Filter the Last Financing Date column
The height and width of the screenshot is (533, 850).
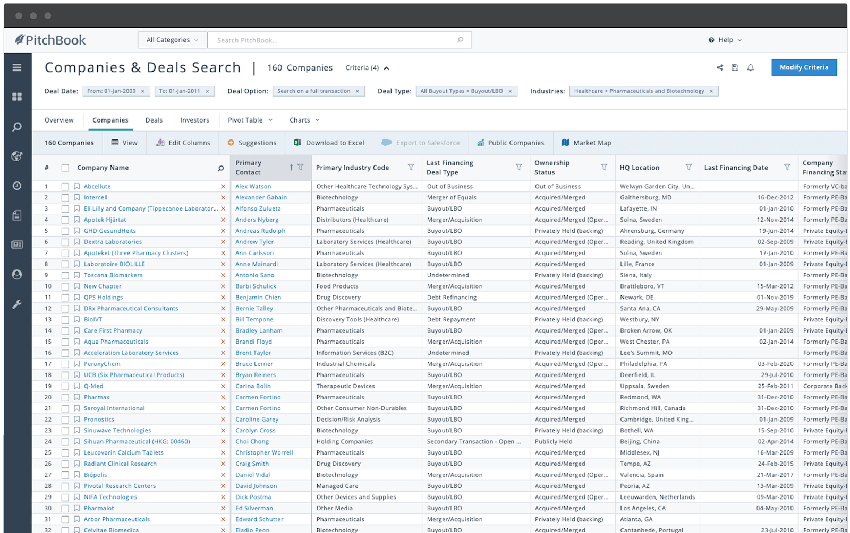[787, 168]
